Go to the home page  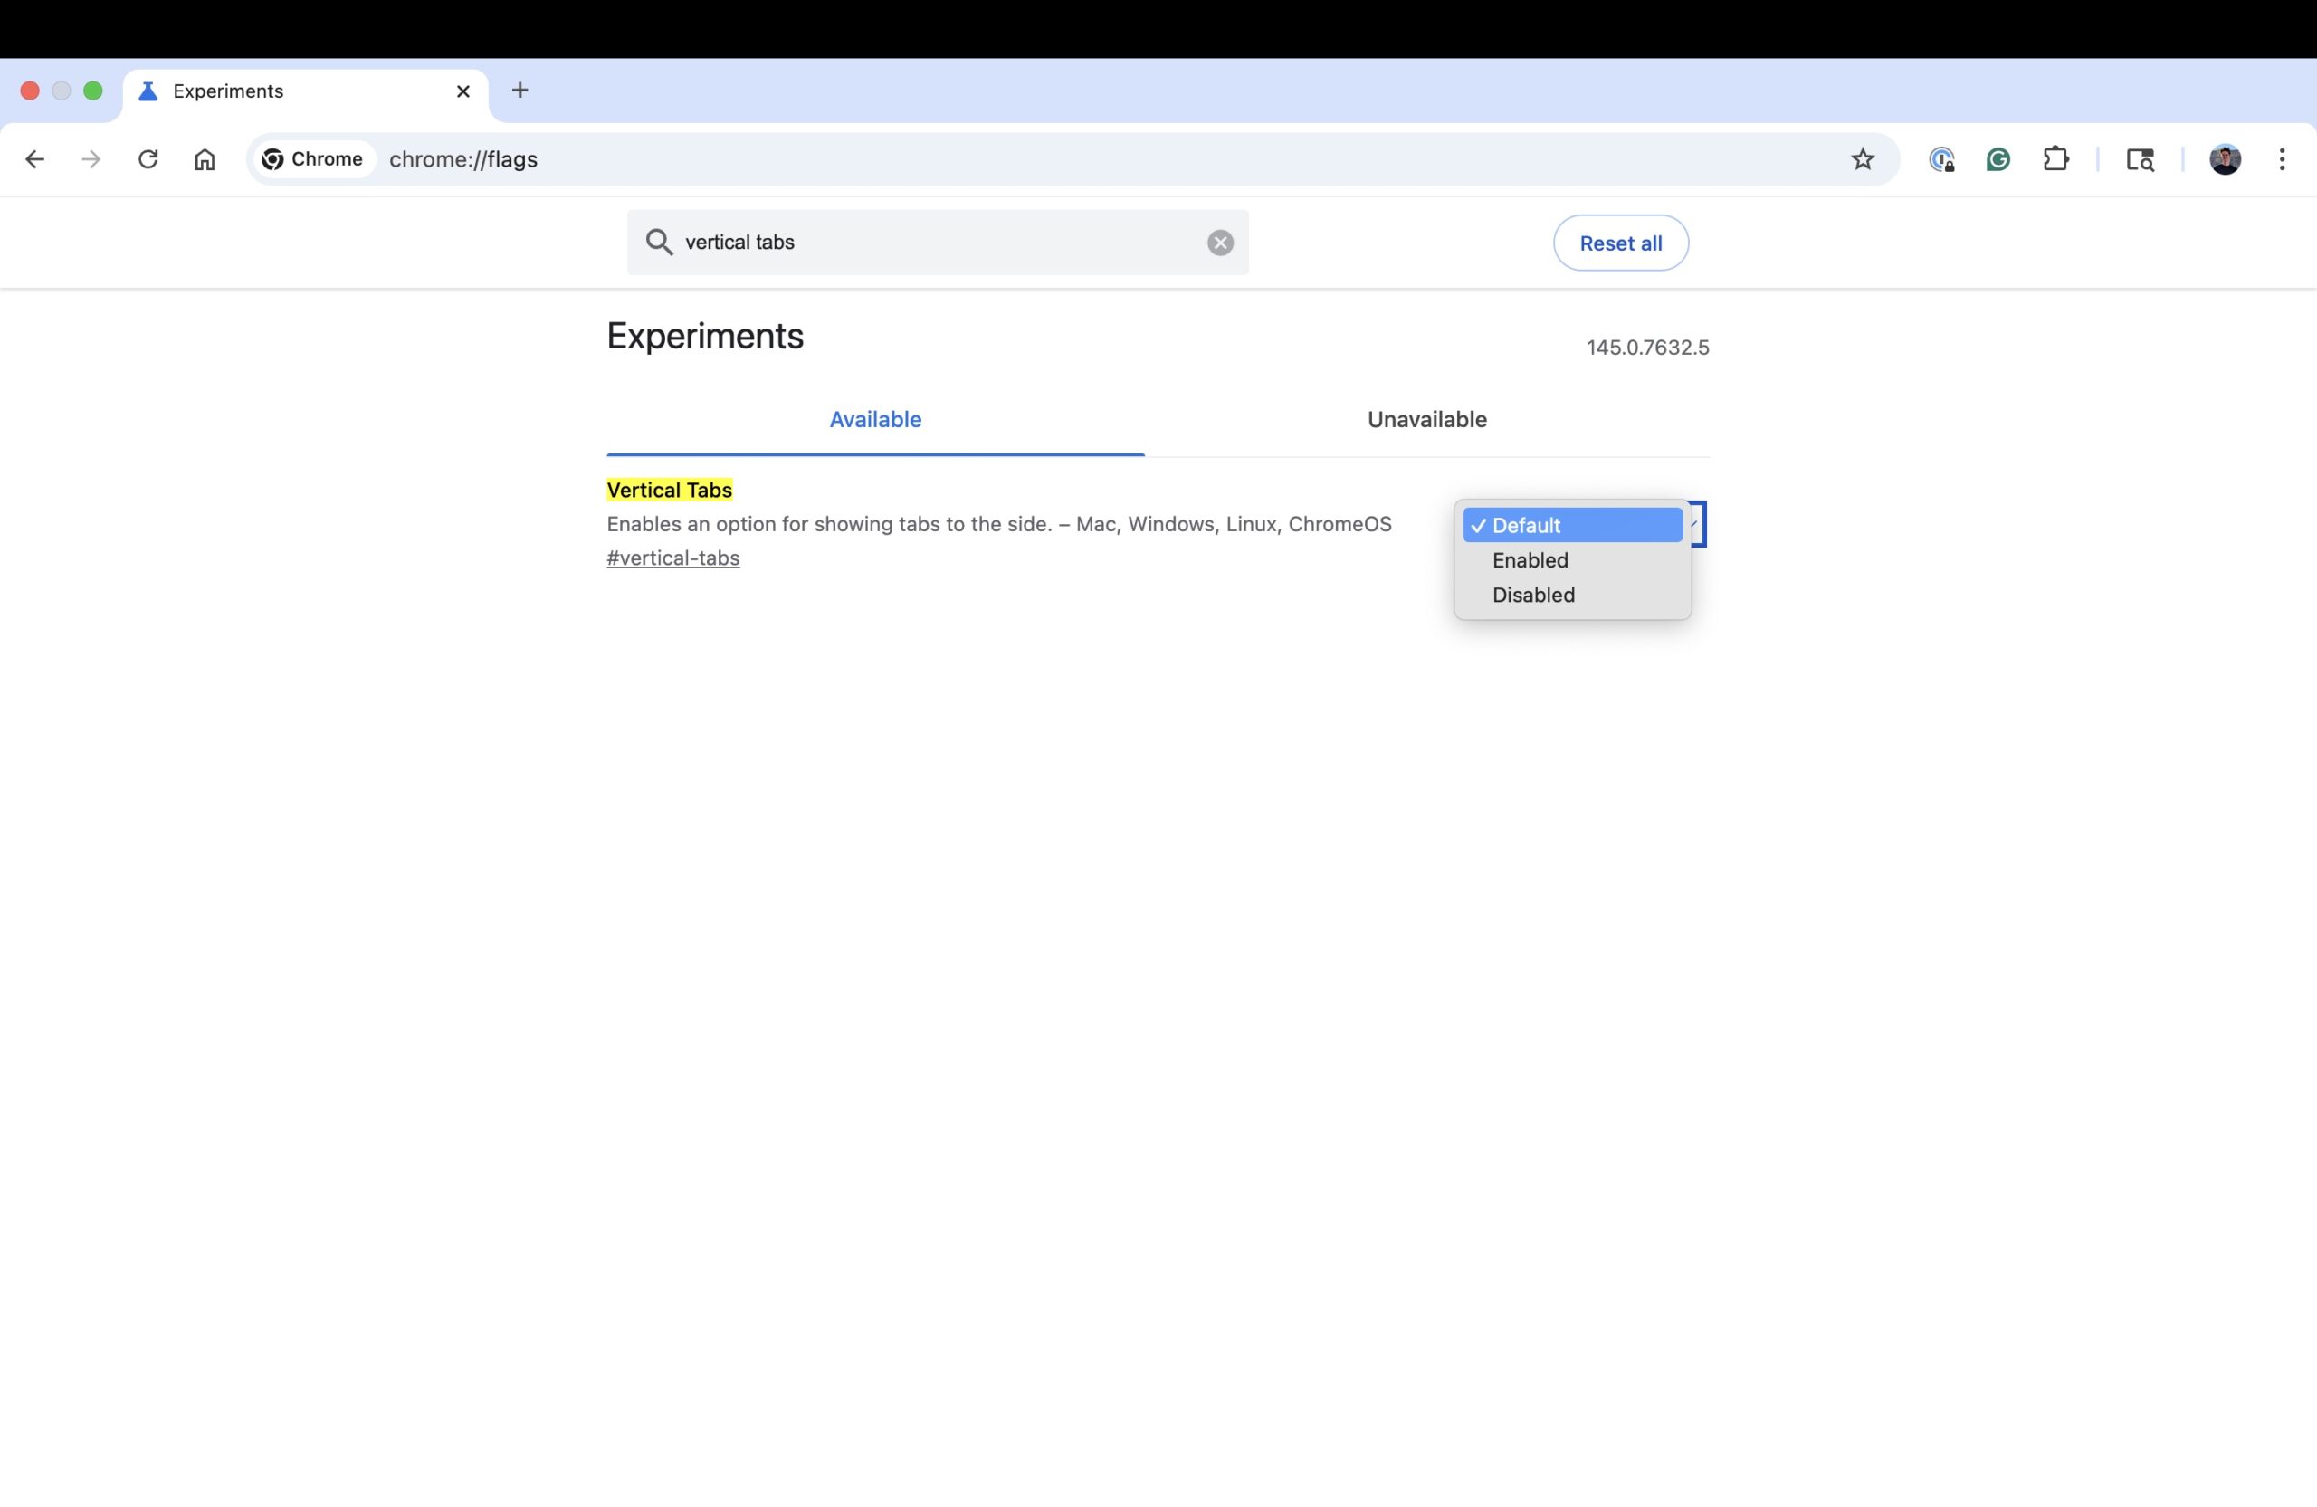click(x=205, y=158)
